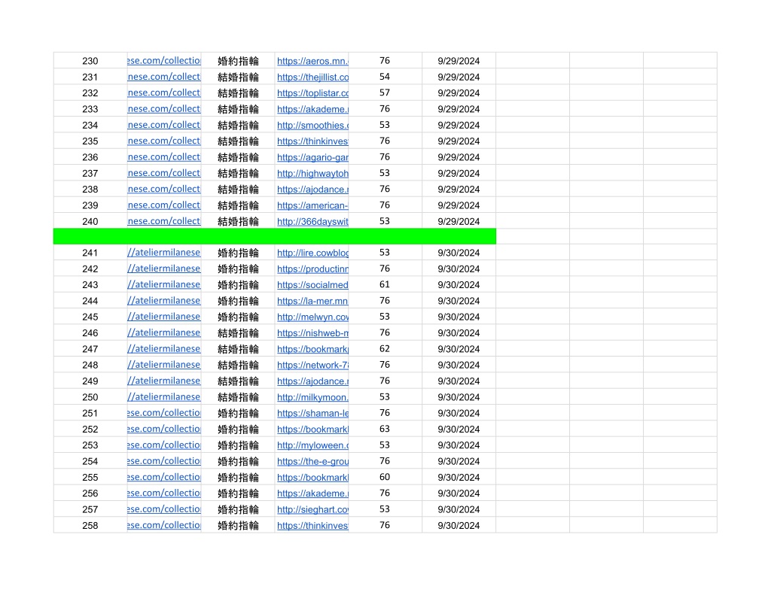Open the http://366dayswit link
771x595 pixels.
[312, 222]
